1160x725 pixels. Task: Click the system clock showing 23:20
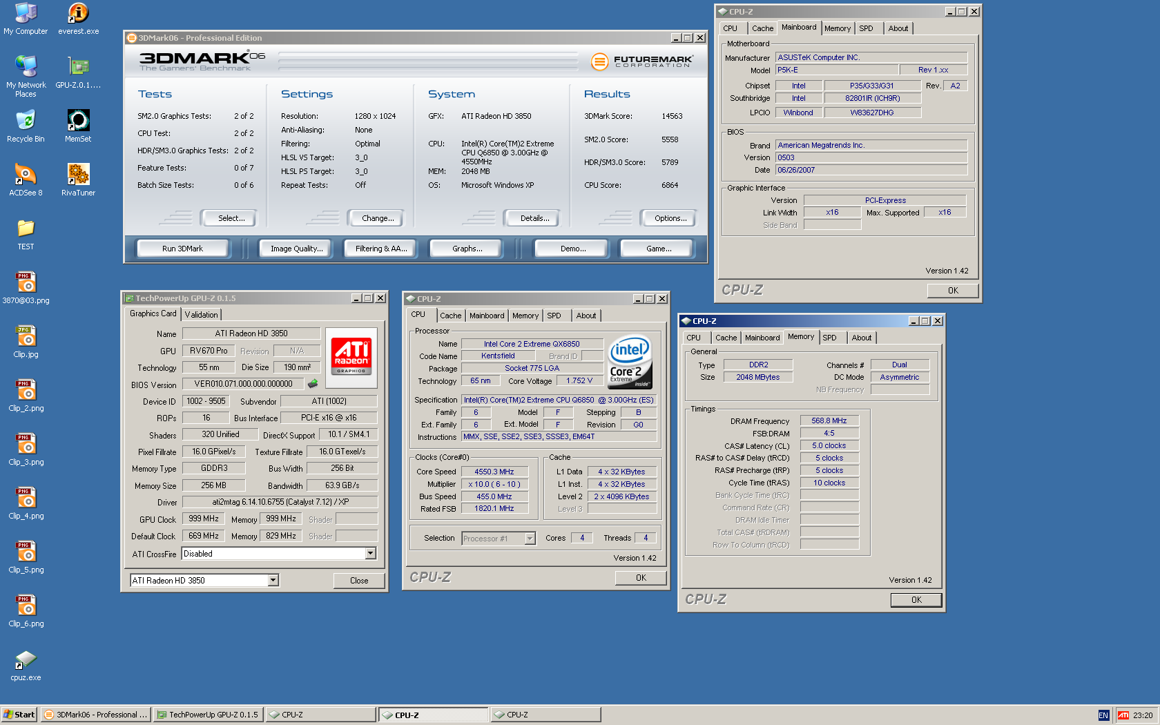pos(1142,715)
